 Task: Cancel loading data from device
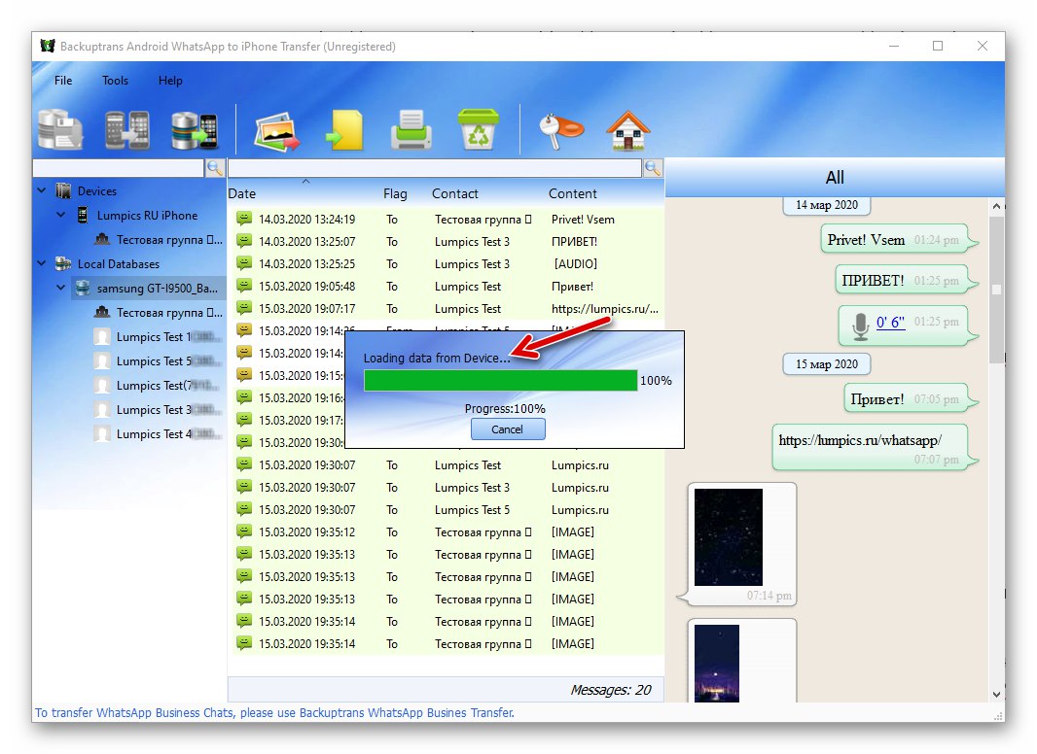click(x=507, y=428)
